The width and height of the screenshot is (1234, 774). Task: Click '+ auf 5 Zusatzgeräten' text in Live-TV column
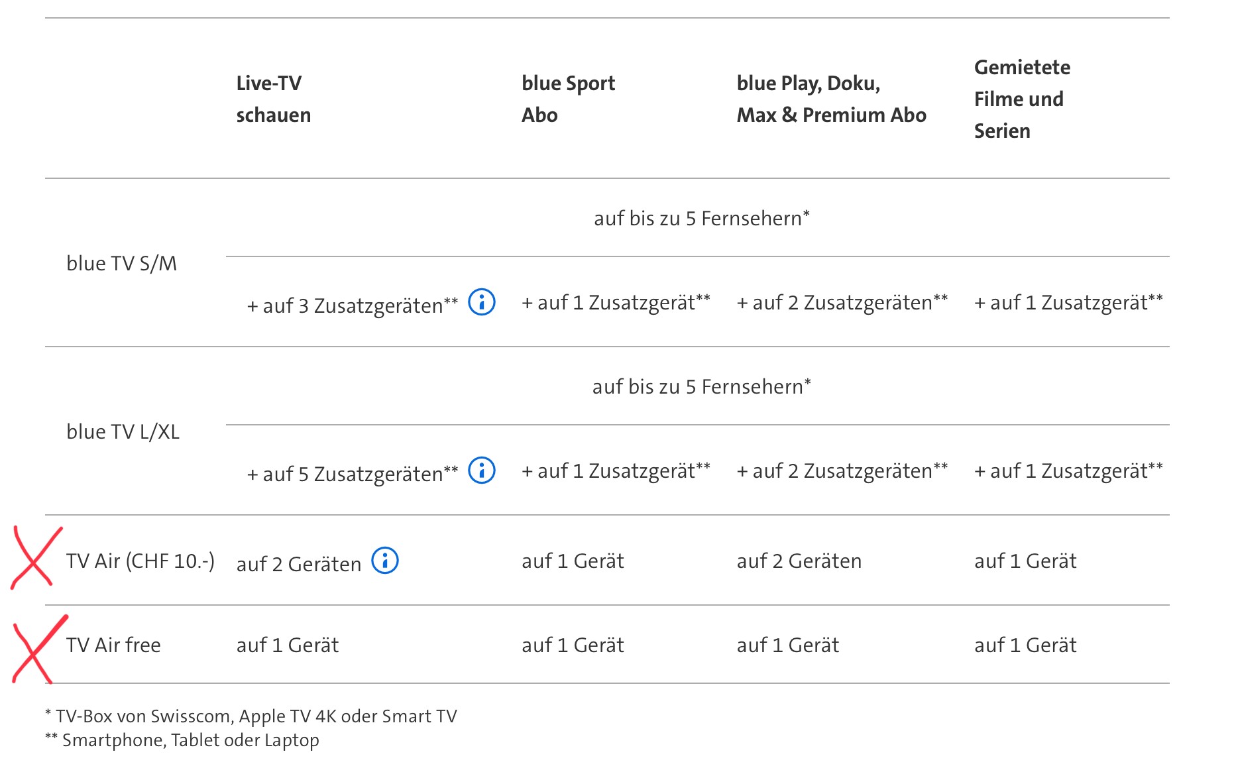pos(353,474)
